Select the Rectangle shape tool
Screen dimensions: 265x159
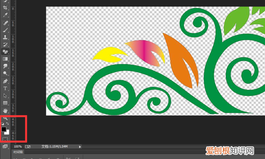(x=5, y=103)
